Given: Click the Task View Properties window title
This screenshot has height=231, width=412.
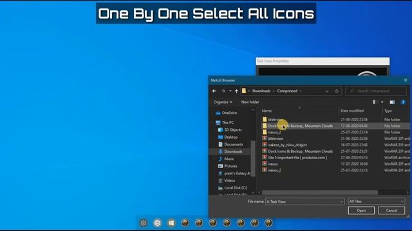Looking at the screenshot, I should pos(273,61).
